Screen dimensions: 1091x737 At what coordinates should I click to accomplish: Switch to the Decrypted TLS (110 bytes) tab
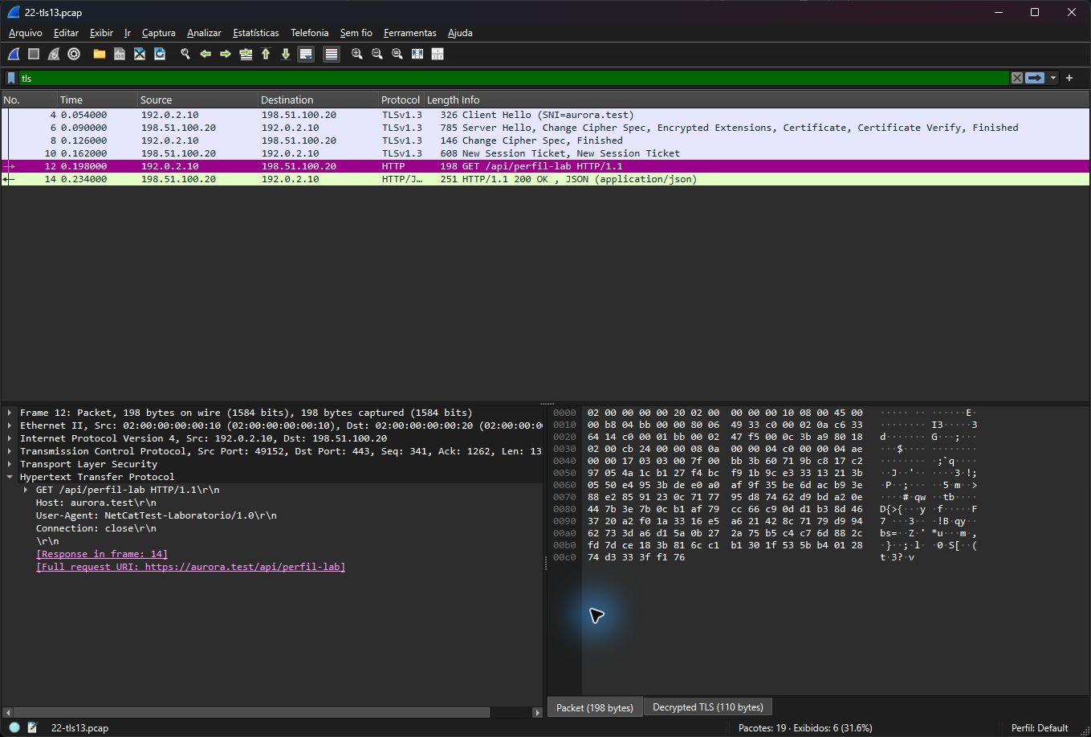pos(707,707)
